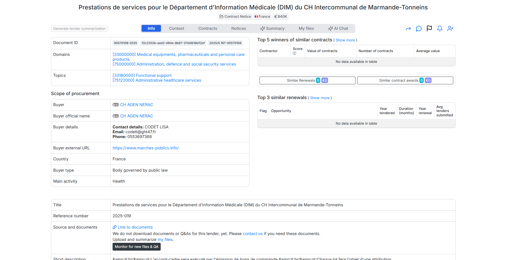Click the notification bell icon
The height and width of the screenshot is (260, 507).
440,28
